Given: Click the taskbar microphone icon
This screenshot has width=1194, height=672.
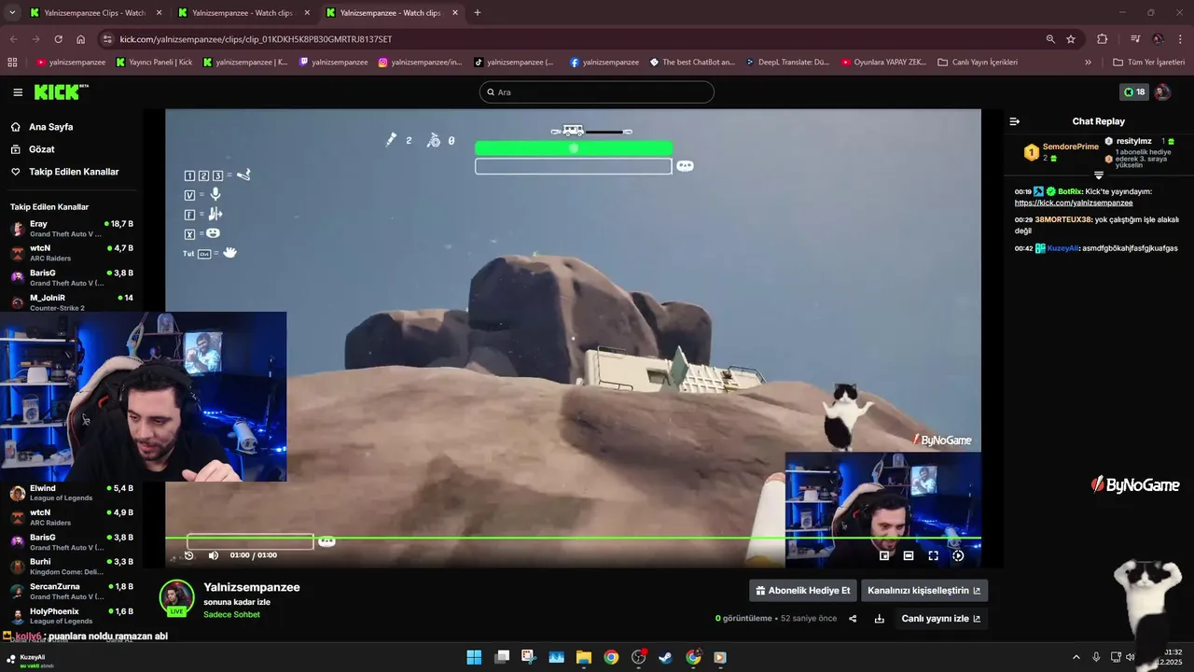Looking at the screenshot, I should 1096,657.
